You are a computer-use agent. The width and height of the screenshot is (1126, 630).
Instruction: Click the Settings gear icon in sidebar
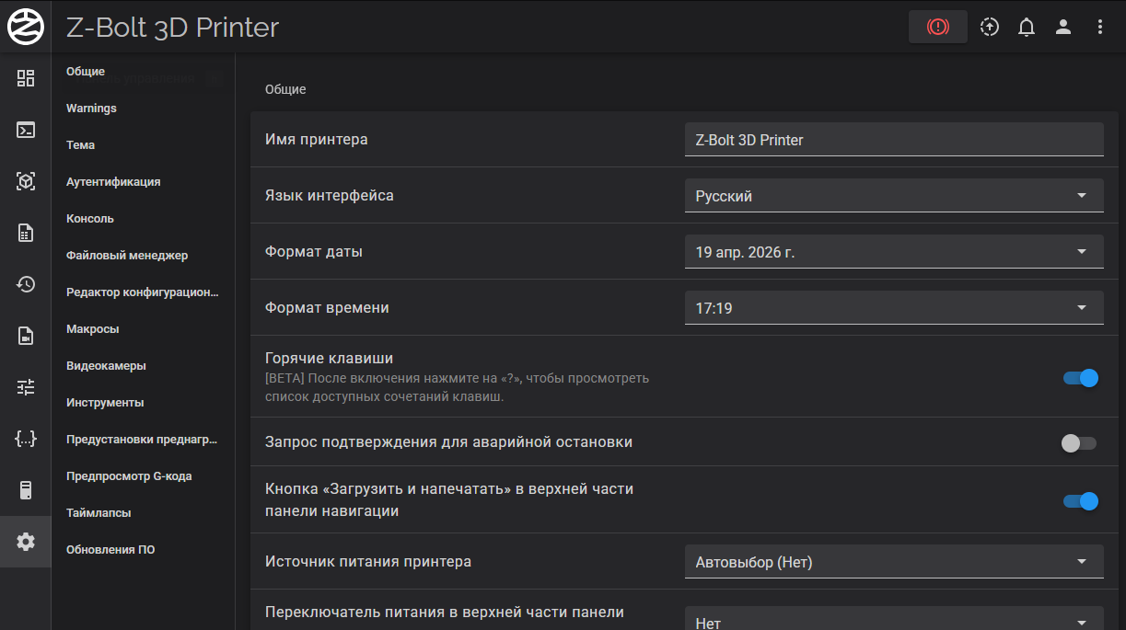[26, 542]
